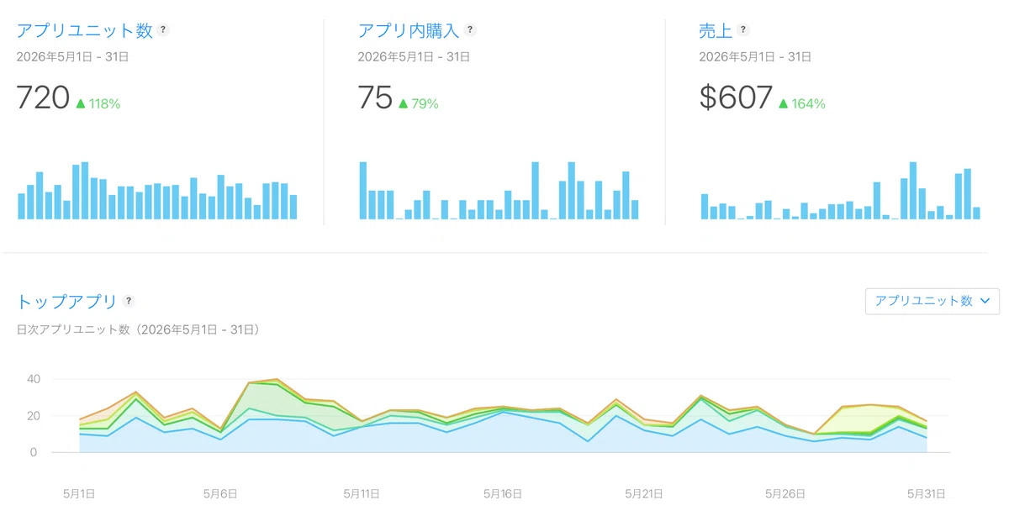The width and height of the screenshot is (1009, 516).
Task: Open the 売上 heading link
Action: (716, 30)
